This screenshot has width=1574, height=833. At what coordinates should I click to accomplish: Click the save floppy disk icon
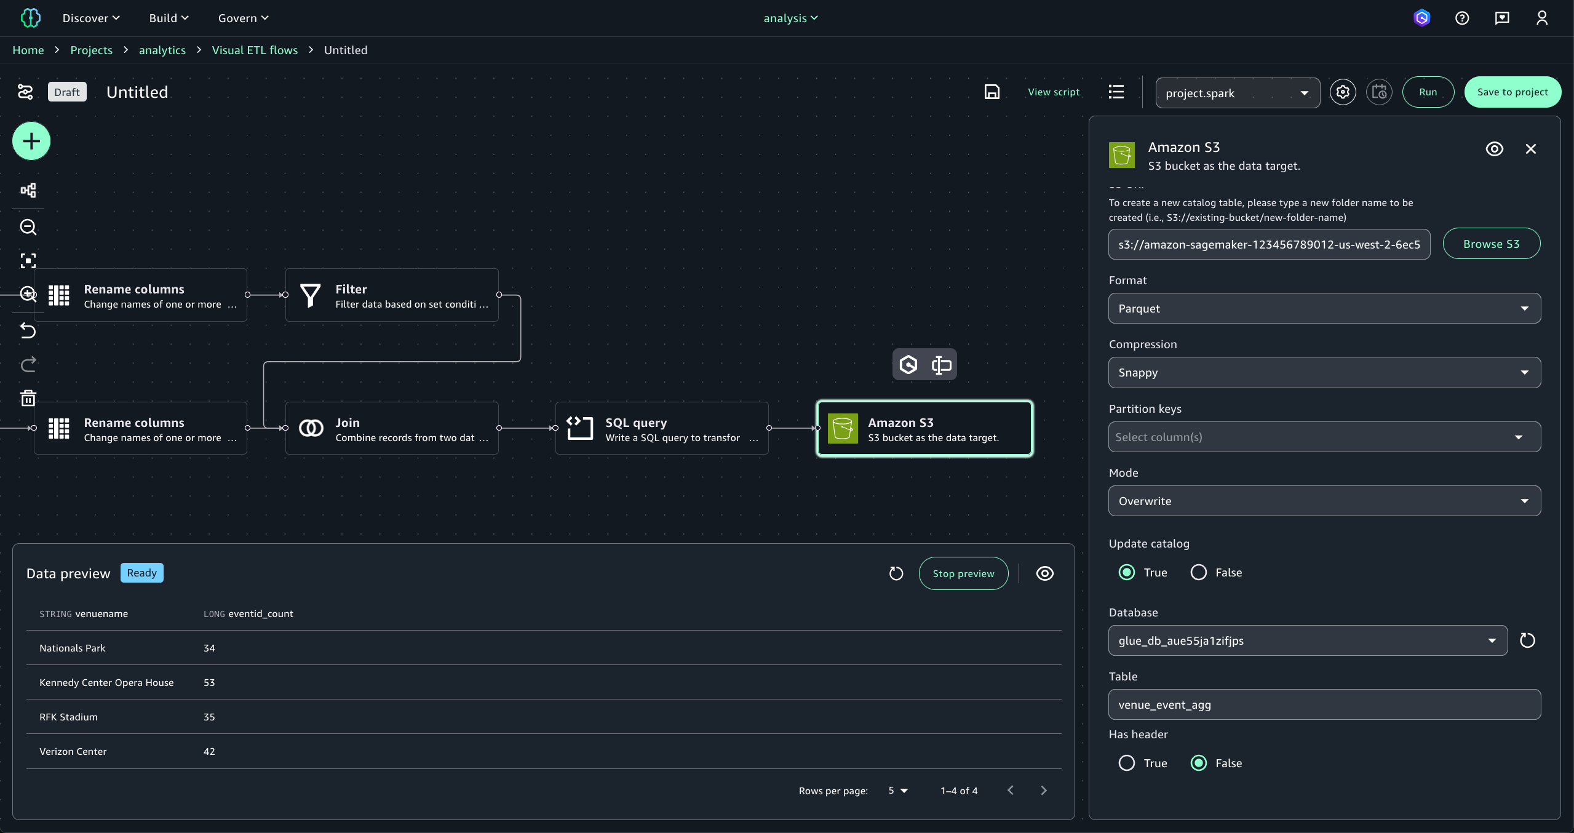(992, 92)
